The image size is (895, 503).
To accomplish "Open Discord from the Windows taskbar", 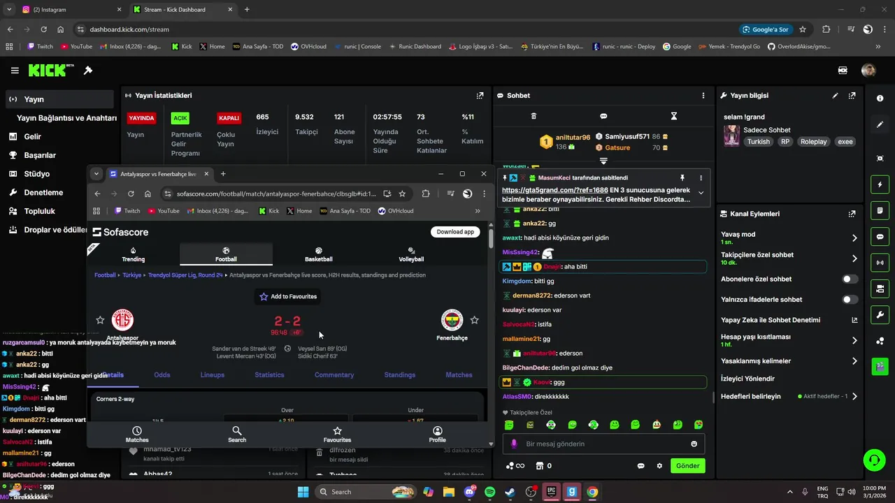I will point(469,492).
